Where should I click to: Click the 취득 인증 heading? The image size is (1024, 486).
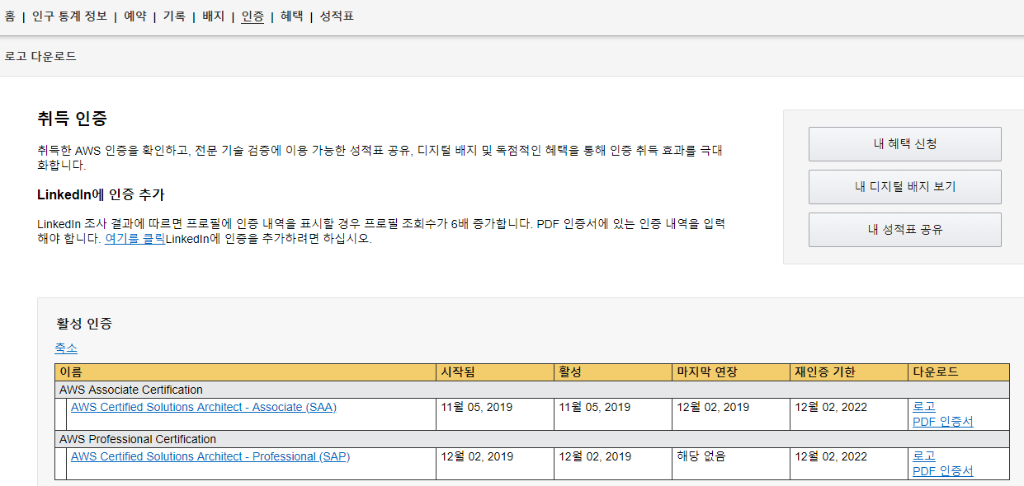pos(72,119)
